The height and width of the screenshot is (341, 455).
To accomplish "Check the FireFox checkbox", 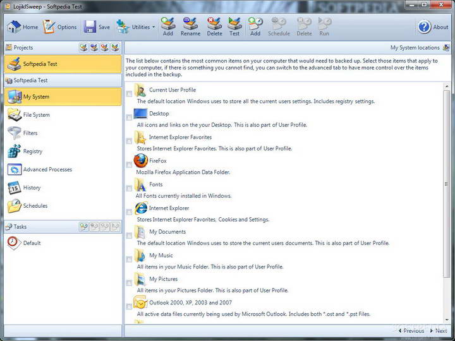I will pos(129,165).
